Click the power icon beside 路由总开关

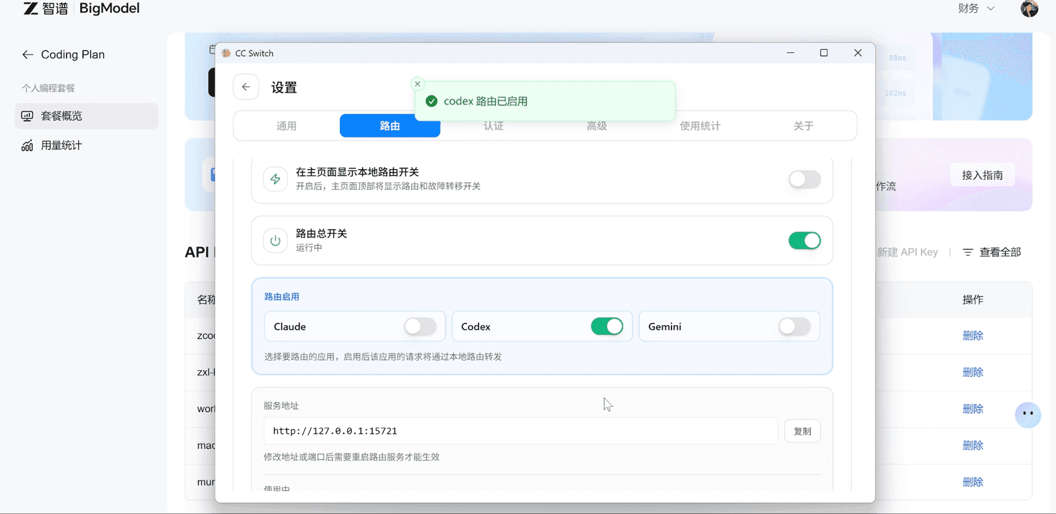276,241
